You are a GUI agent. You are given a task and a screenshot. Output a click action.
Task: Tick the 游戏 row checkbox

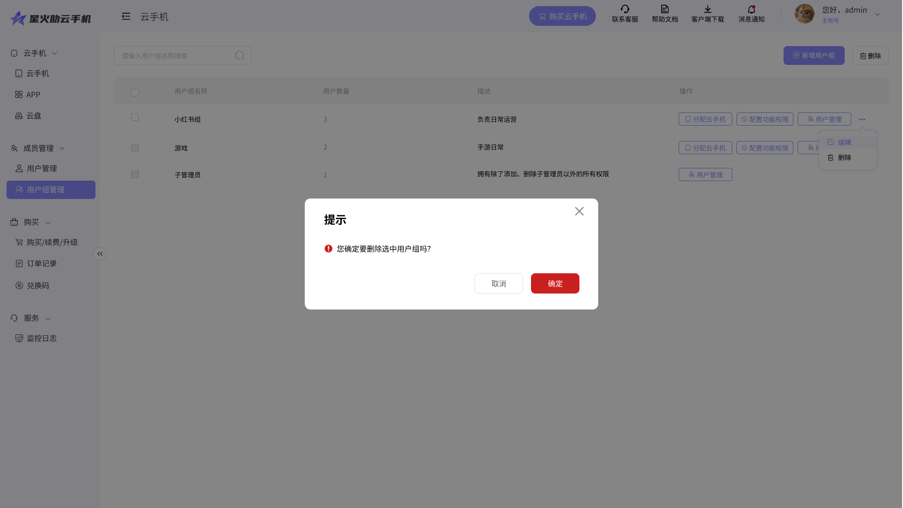[x=135, y=148]
